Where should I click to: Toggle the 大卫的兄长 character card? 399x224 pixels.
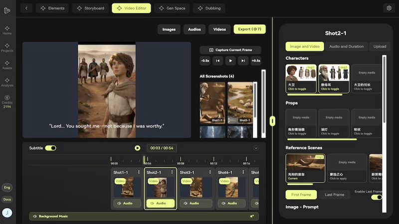pos(367,79)
